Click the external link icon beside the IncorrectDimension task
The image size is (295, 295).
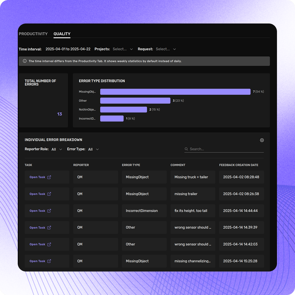(49, 210)
